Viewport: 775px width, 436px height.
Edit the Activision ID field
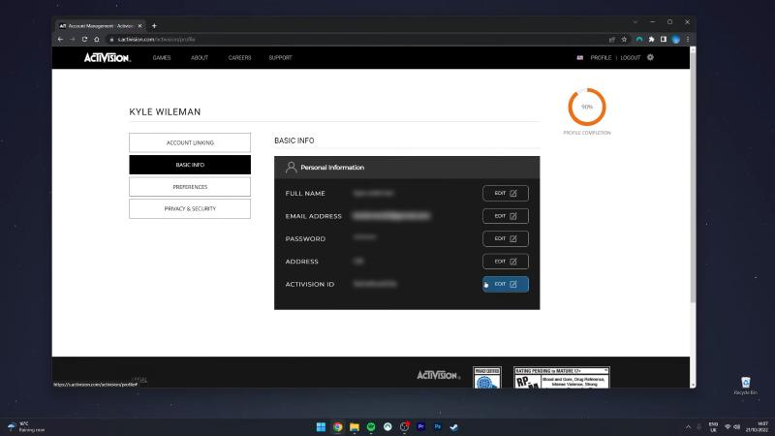pos(506,284)
